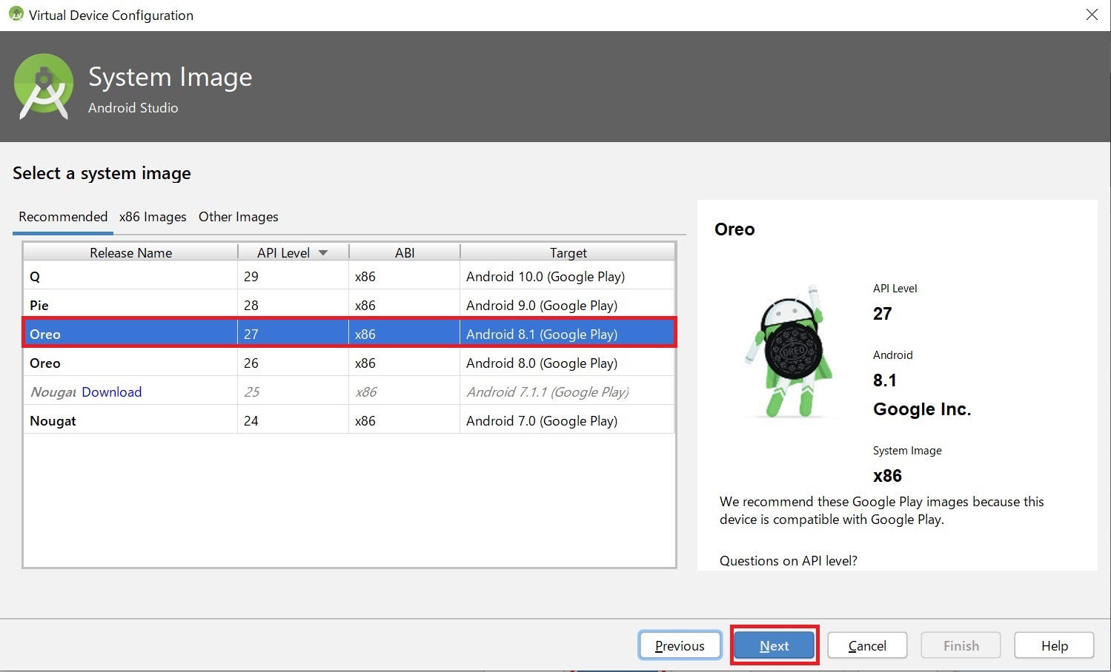Select the Pie release row

[x=349, y=305]
